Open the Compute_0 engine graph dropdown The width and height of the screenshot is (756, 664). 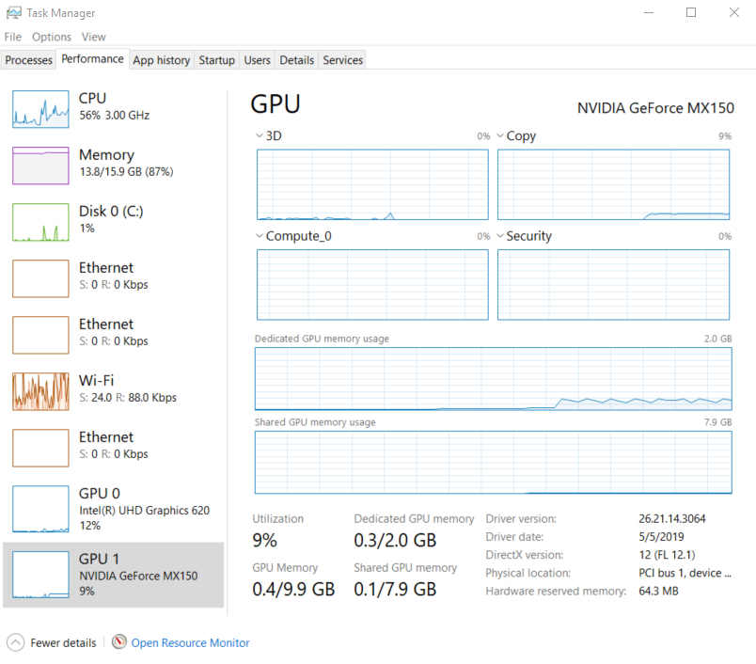(260, 236)
